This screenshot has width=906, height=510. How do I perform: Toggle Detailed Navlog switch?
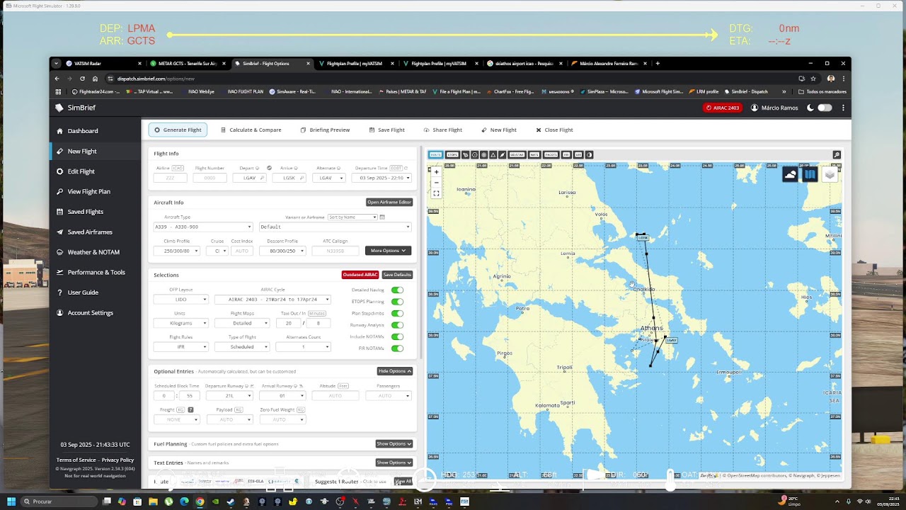point(397,290)
